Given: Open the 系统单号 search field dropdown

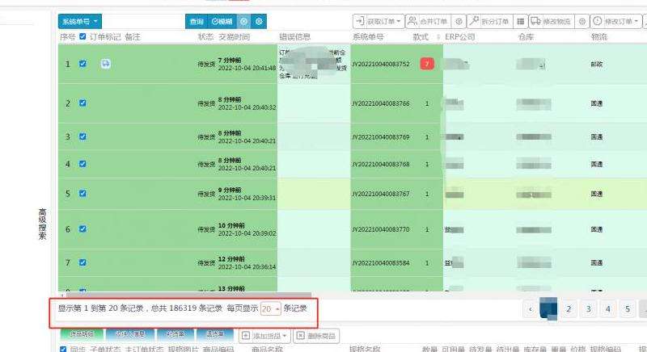Looking at the screenshot, I should [x=80, y=21].
